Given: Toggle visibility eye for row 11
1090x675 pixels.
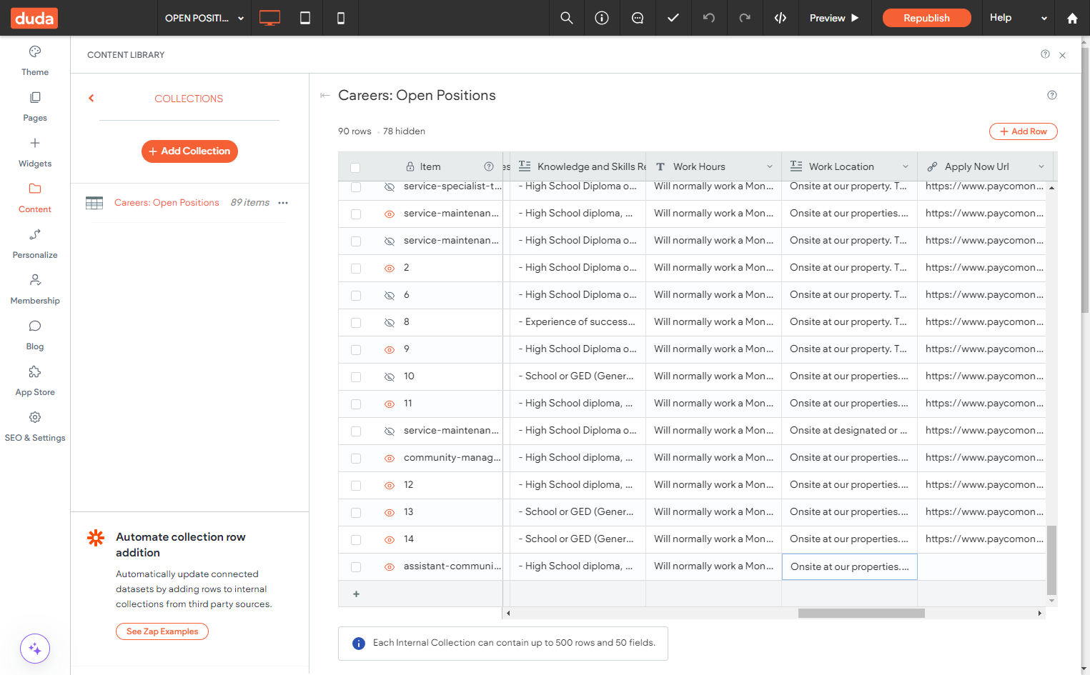Looking at the screenshot, I should 390,404.
